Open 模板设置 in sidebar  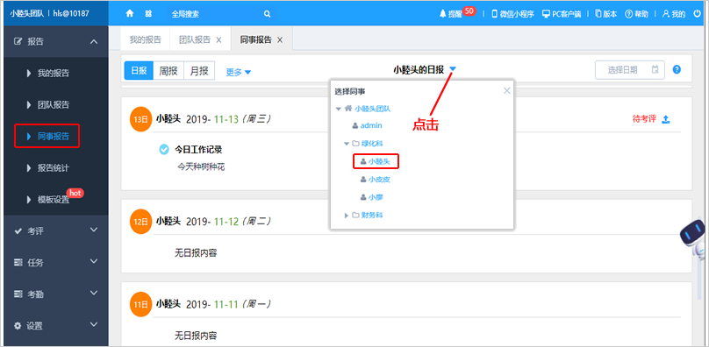pyautogui.click(x=54, y=200)
